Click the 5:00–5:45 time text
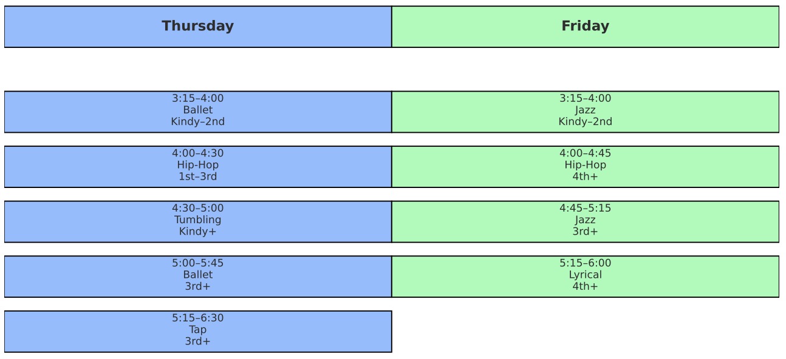786x359 pixels. pos(197,263)
